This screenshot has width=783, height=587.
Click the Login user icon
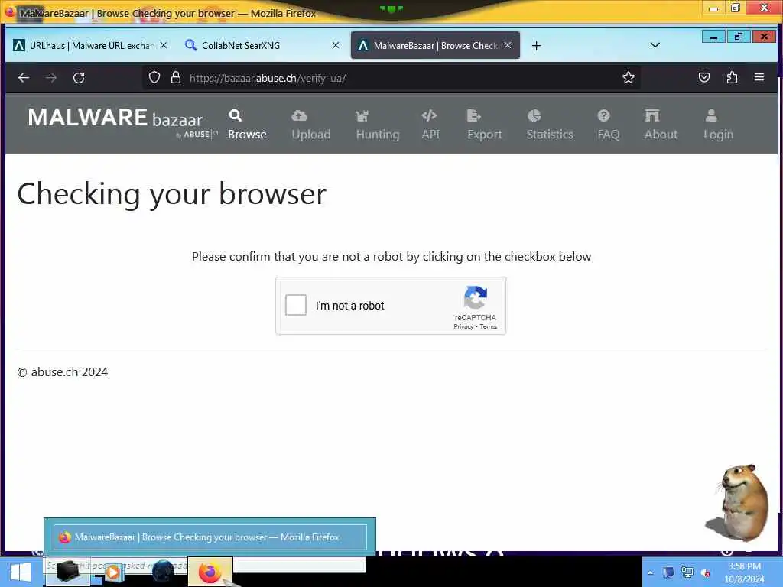711,116
